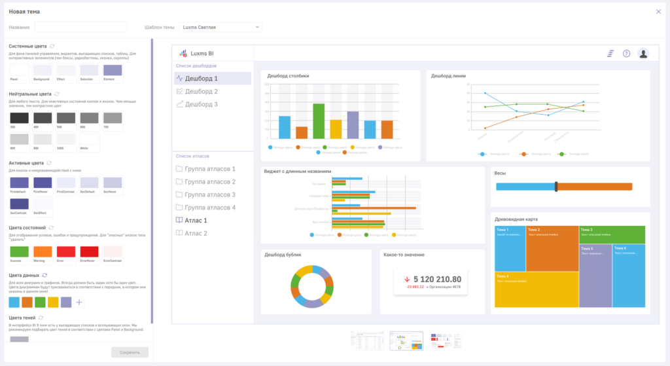Click the chart icon beside Дешборд 2
The image size is (670, 366).
pyautogui.click(x=180, y=91)
